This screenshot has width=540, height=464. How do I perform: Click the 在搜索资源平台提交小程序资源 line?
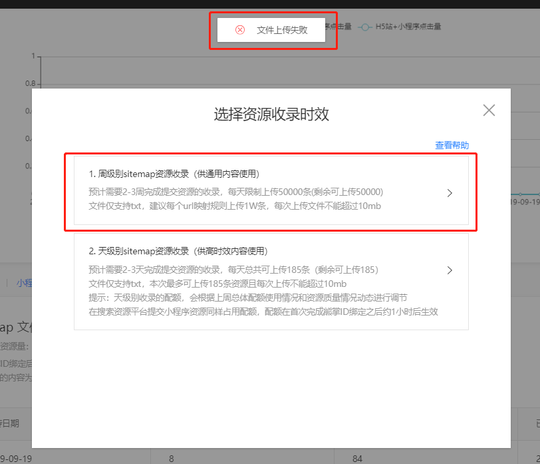pos(263,312)
